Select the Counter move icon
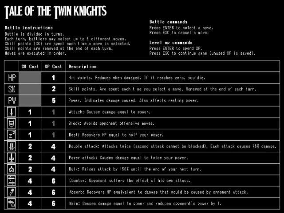This screenshot has width=284, height=213. tap(12, 181)
